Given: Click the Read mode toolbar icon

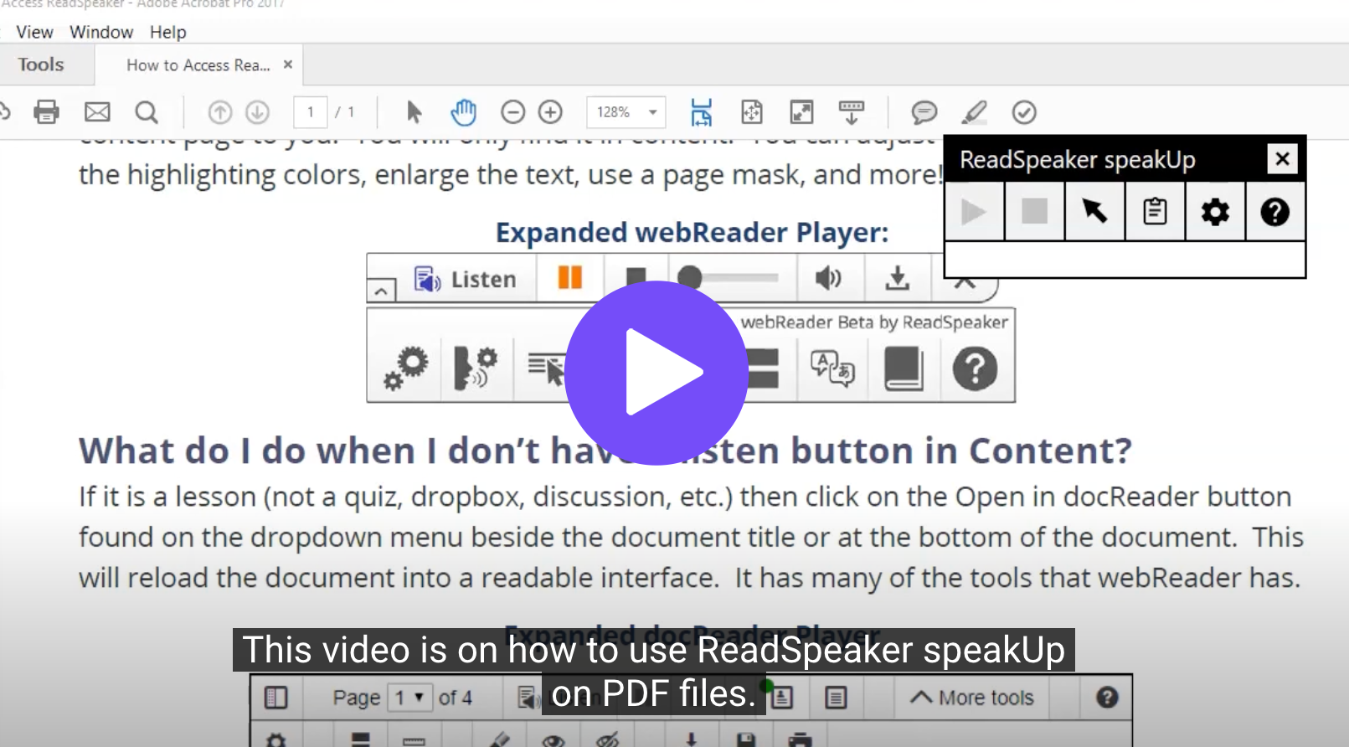Looking at the screenshot, I should [852, 111].
